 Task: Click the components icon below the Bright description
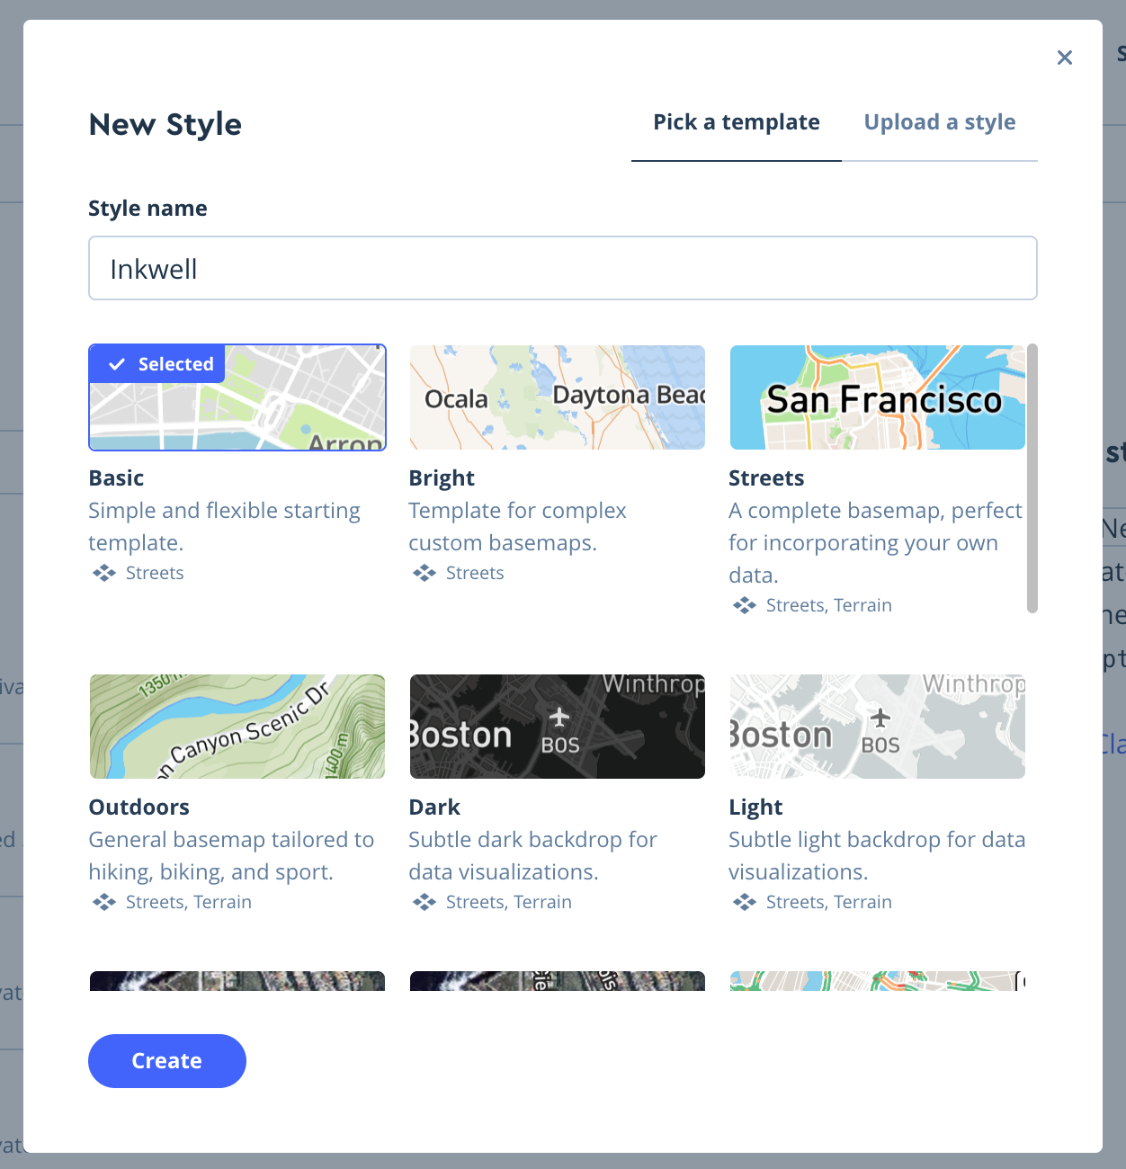point(423,573)
